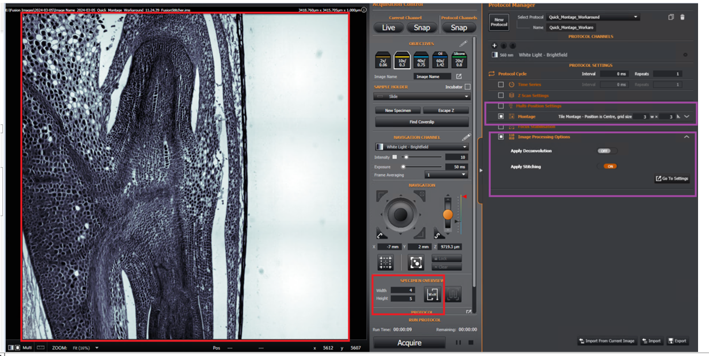Collapse the Image Processing Options section
This screenshot has width=709, height=356.
[686, 137]
